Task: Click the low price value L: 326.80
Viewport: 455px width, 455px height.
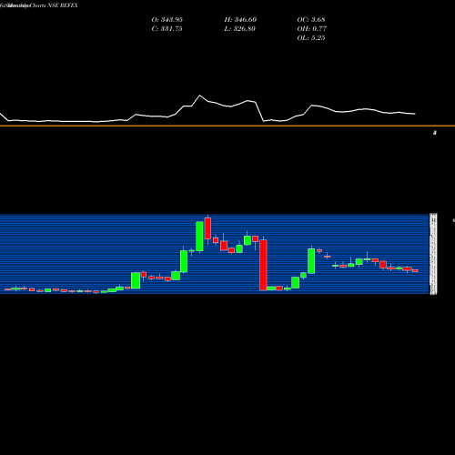Action: point(240,29)
